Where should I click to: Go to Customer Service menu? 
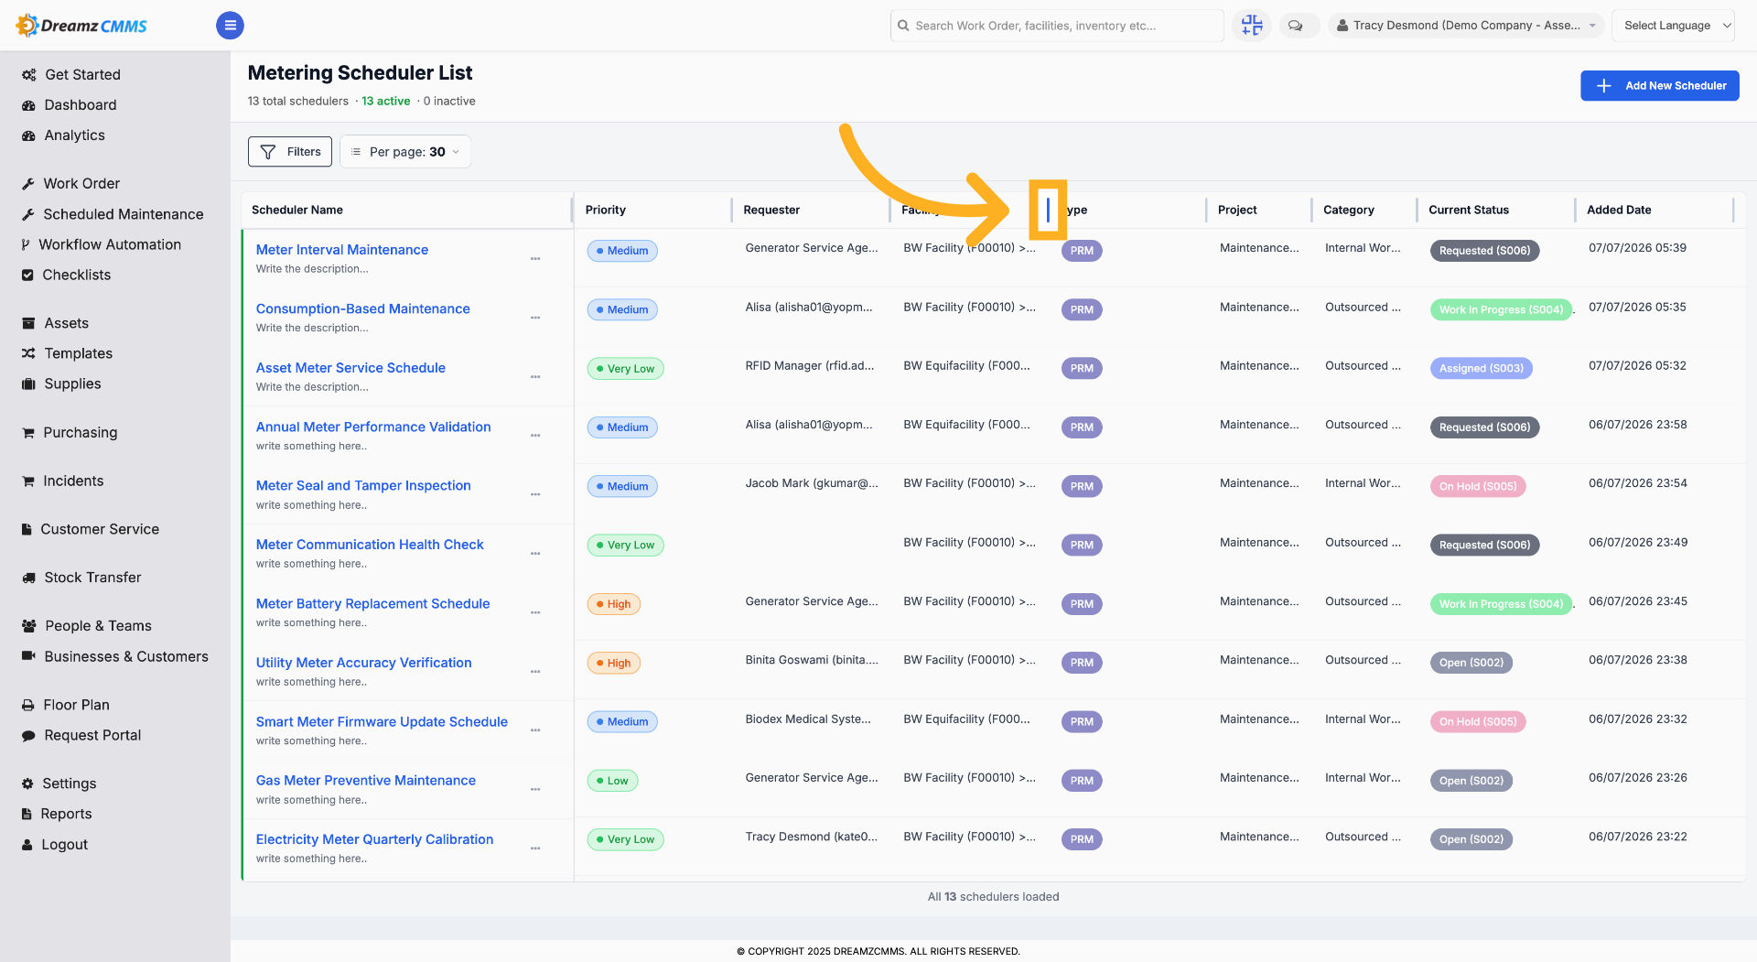(100, 529)
